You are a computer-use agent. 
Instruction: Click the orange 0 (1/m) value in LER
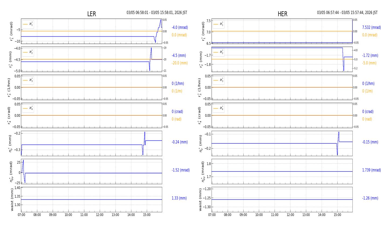click(177, 91)
